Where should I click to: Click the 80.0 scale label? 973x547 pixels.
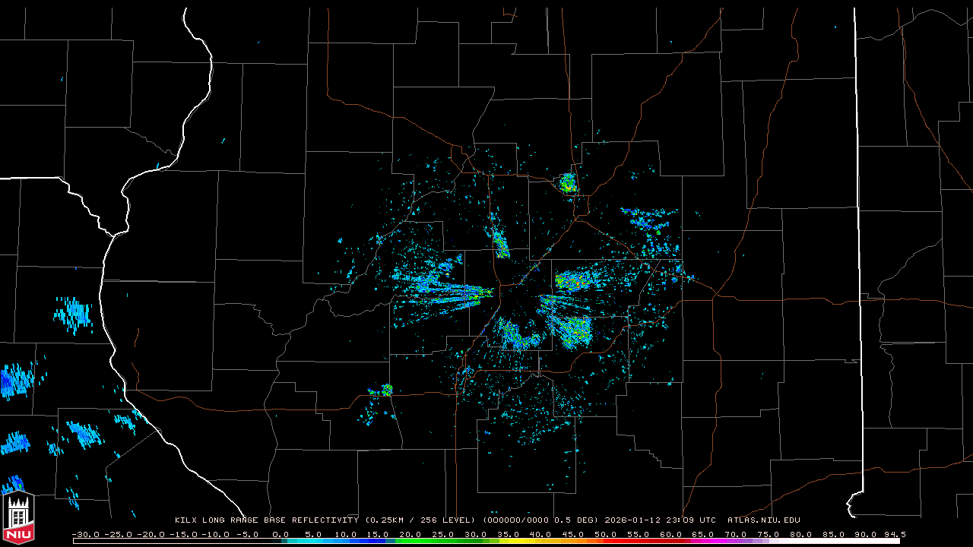[x=800, y=534]
